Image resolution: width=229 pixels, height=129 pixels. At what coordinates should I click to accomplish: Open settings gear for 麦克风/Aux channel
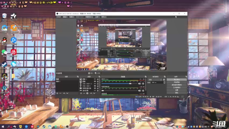point(143,84)
